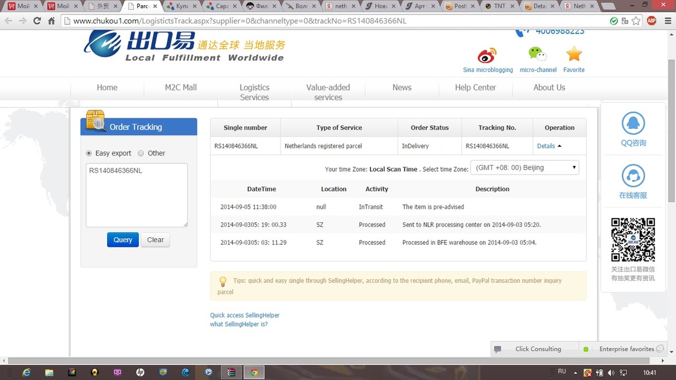Follow the Quick access SellingHelper link
676x380 pixels.
click(x=244, y=315)
